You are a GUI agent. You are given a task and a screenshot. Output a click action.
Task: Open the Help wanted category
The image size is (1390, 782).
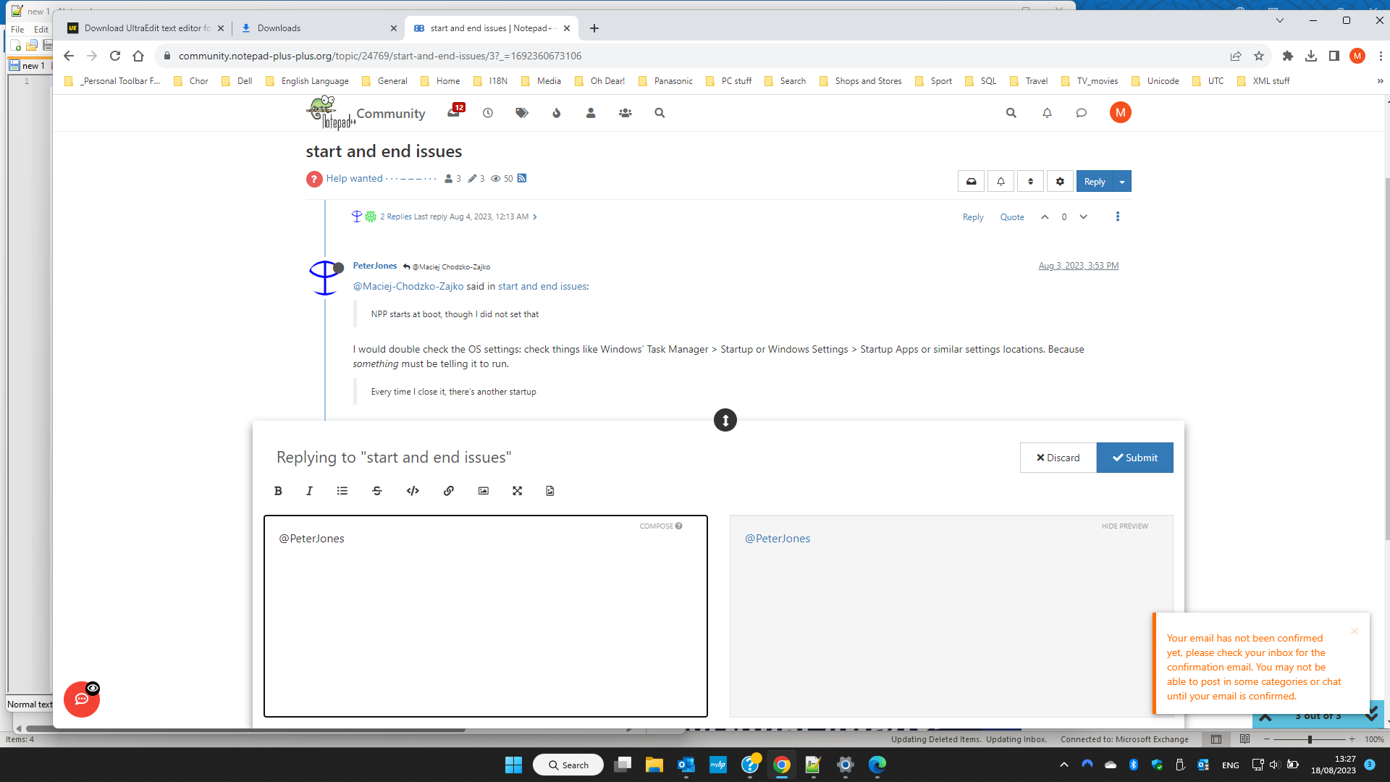[x=355, y=178]
